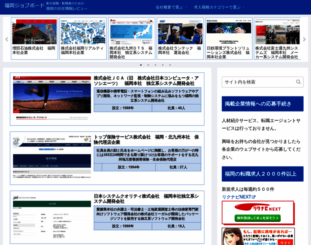Open 増田石油株式会社 carousel thumbnail
The width and height of the screenshot is (311, 245).
[x=34, y=32]
